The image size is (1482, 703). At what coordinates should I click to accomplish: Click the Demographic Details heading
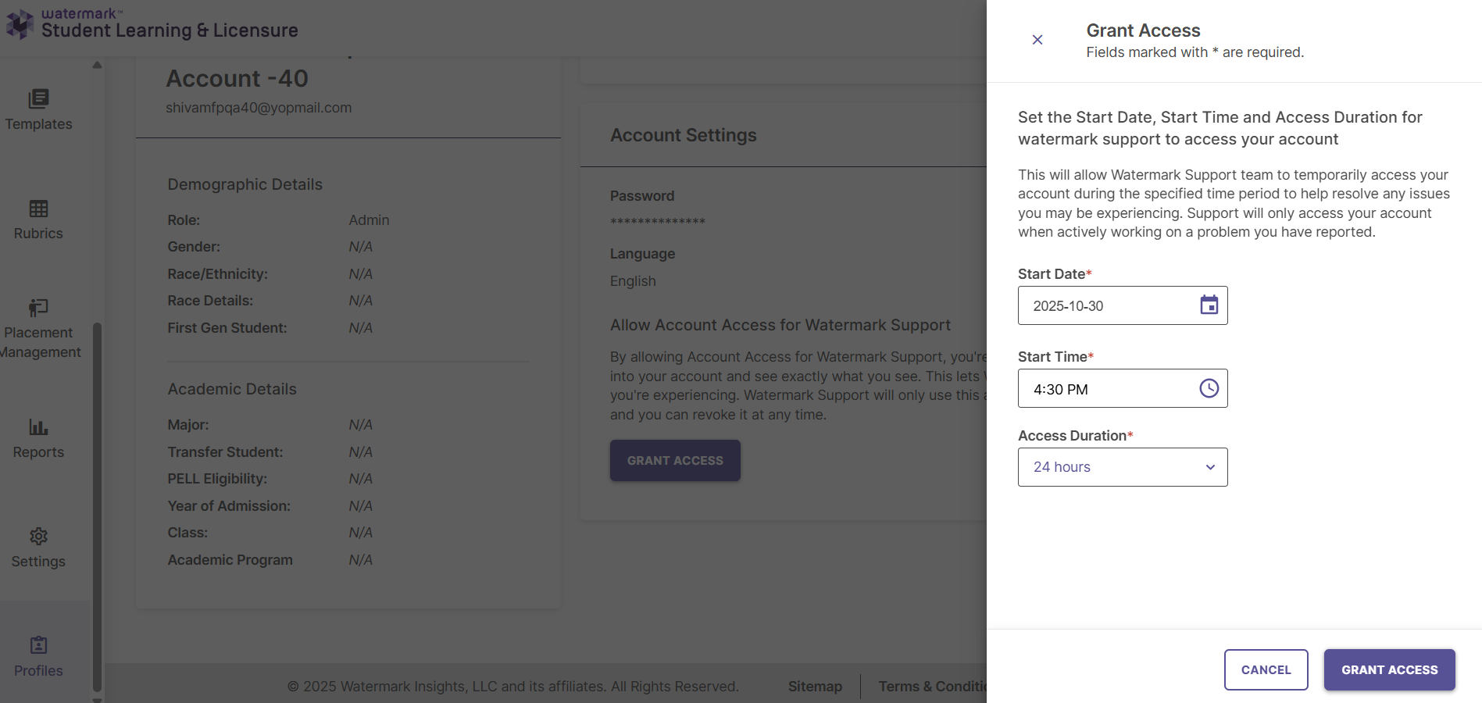pyautogui.click(x=245, y=184)
